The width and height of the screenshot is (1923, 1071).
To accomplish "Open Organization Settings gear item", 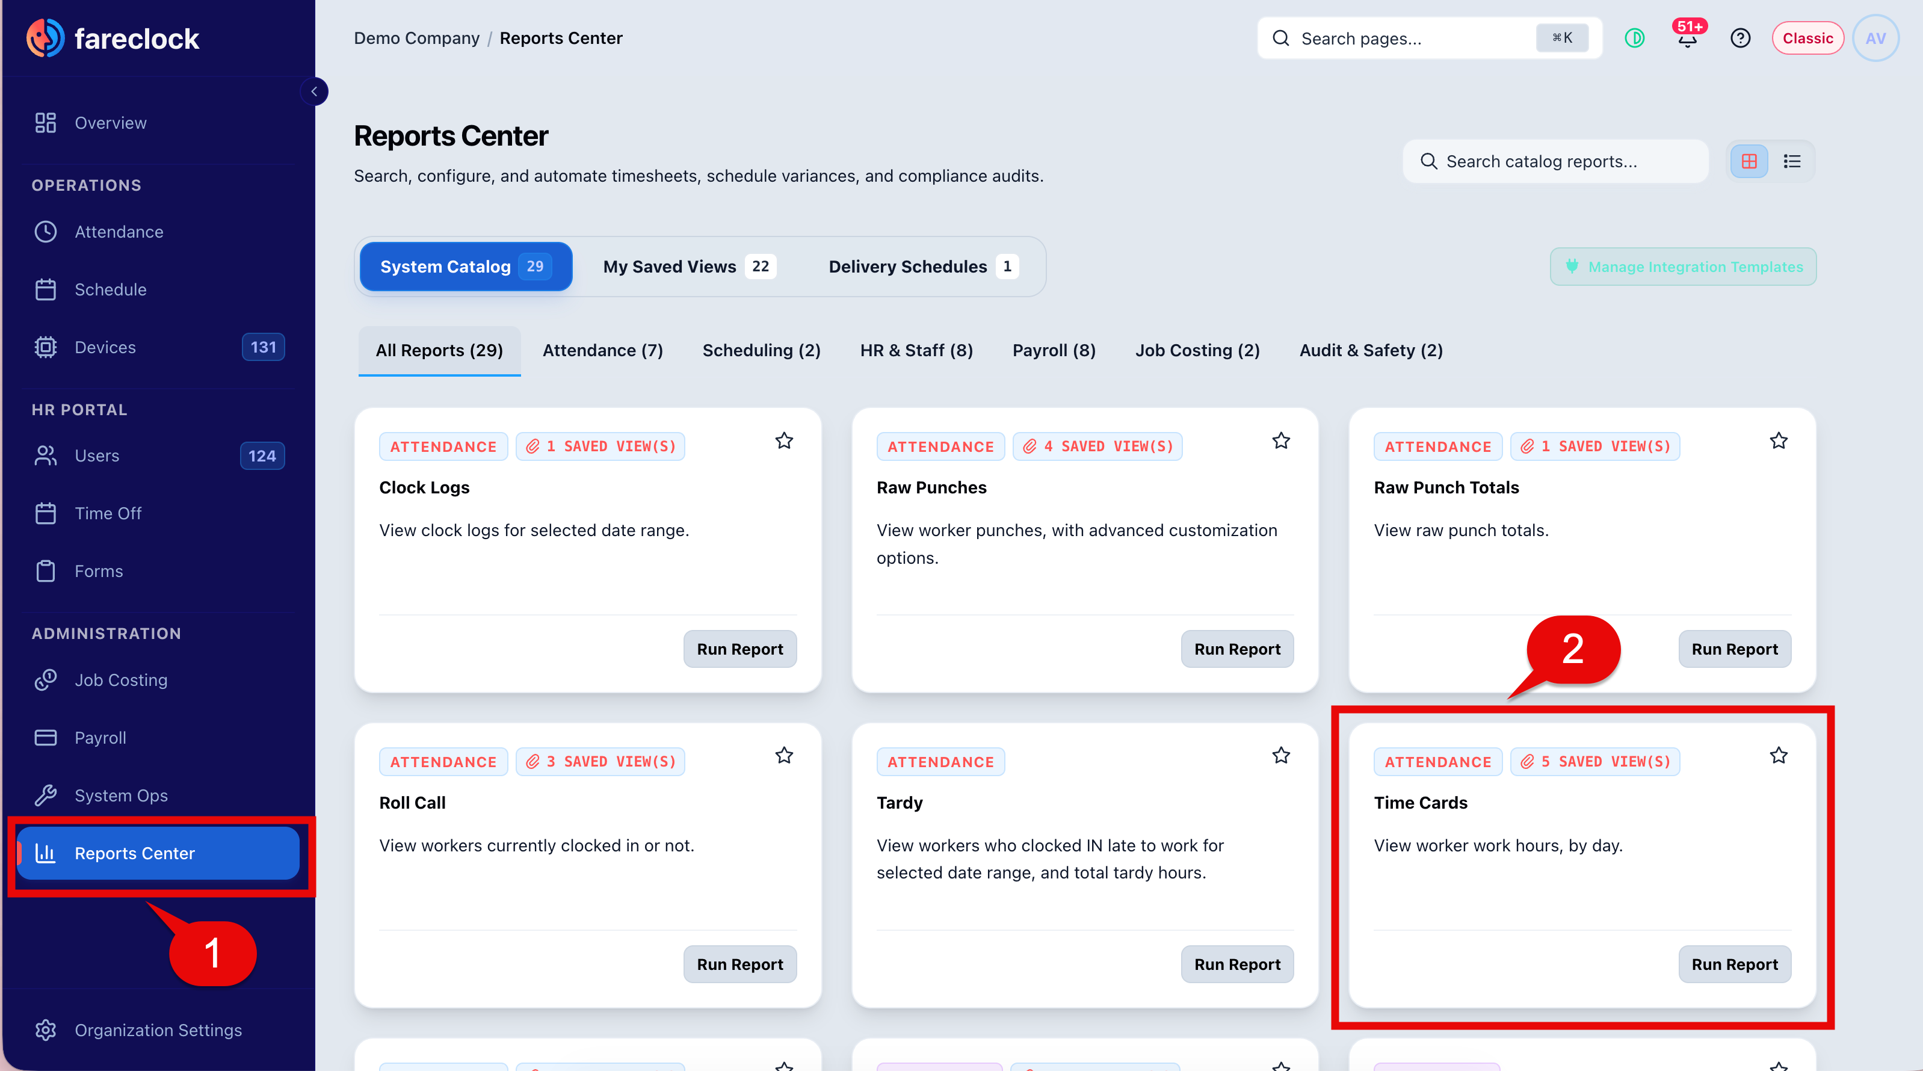I will click(x=158, y=1030).
